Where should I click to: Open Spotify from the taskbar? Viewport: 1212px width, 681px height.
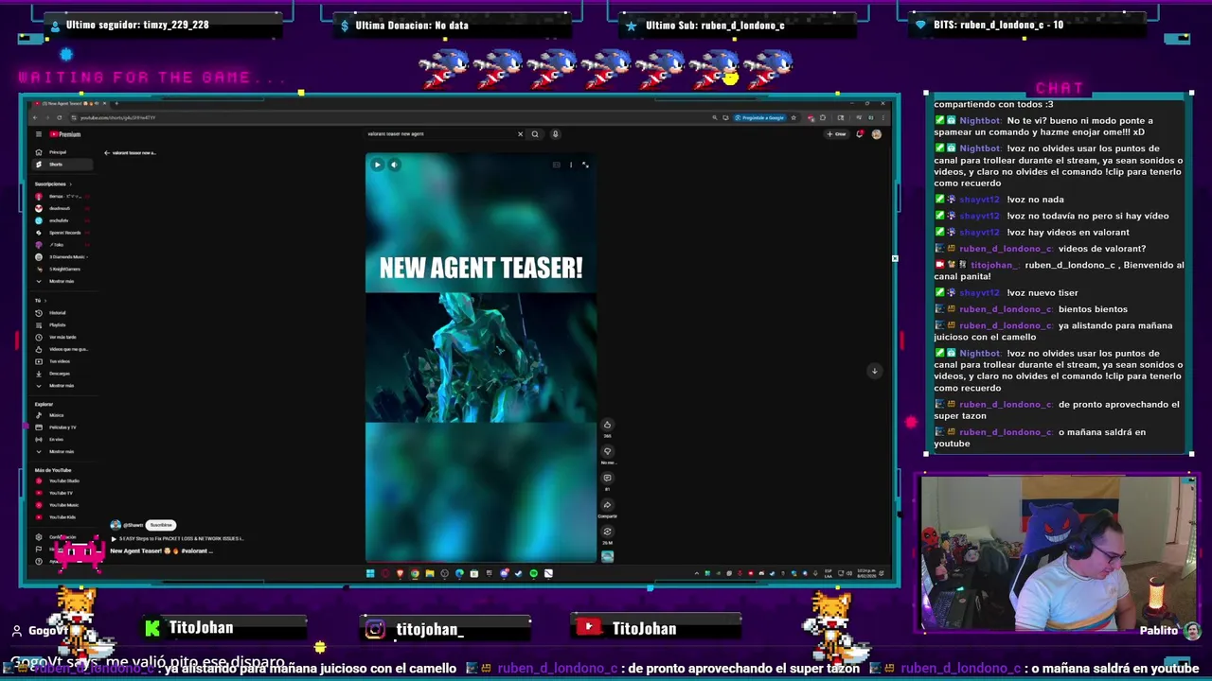point(534,573)
